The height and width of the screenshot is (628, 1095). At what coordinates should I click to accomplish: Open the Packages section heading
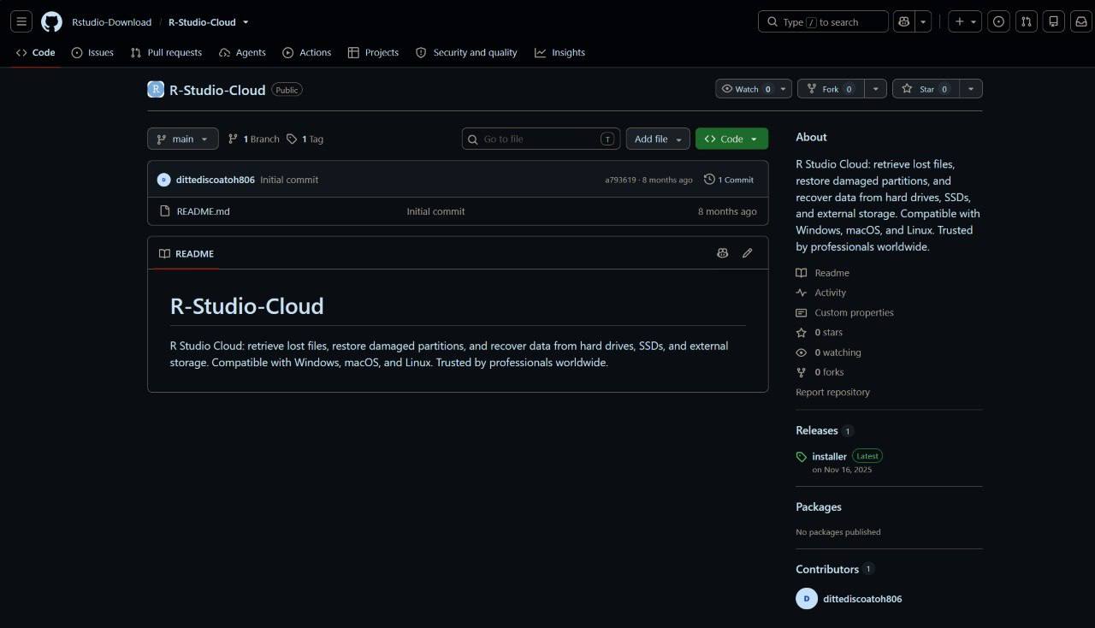(819, 507)
